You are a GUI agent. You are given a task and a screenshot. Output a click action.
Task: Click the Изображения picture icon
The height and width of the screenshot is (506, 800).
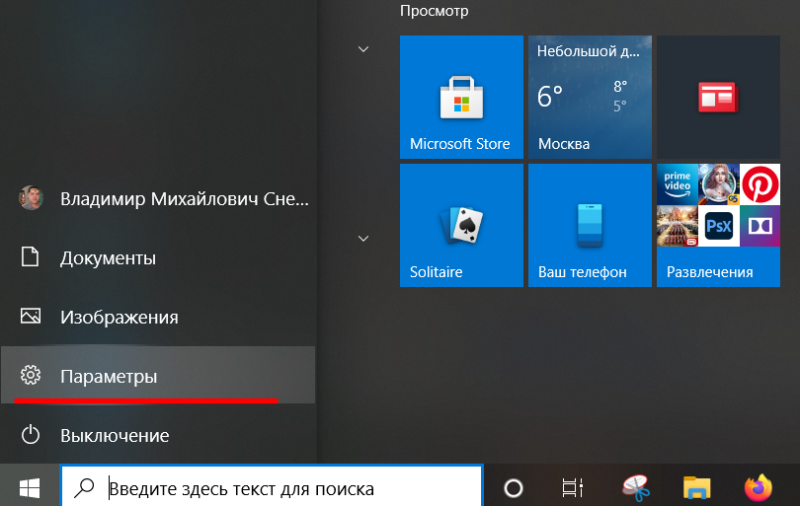(x=30, y=316)
